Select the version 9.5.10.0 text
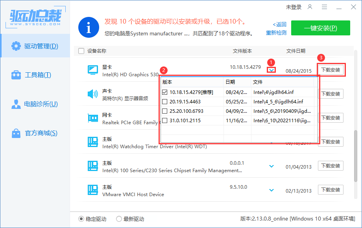Image resolution: width=362 pixels, height=228 pixels. point(238,187)
